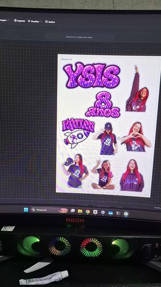Select the sitting cross-legged girl sticker
The width and height of the screenshot is (161, 287).
103,174
